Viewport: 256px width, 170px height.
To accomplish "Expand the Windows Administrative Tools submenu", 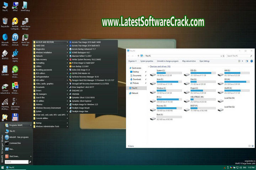I will [50, 126].
